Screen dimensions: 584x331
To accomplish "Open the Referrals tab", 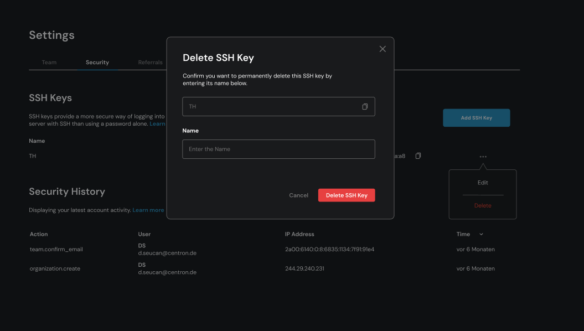I will (x=150, y=62).
